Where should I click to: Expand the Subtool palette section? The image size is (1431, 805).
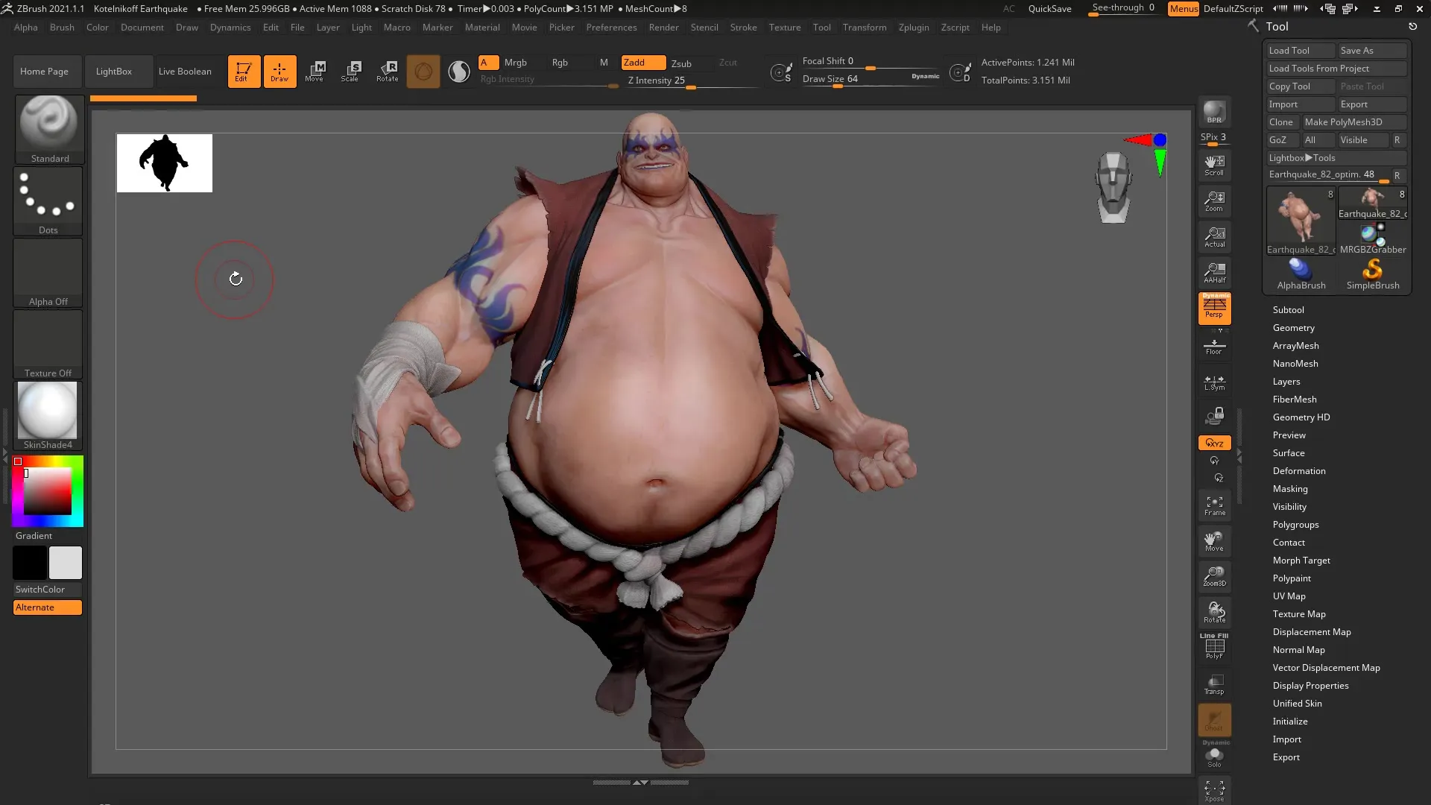pos(1288,310)
